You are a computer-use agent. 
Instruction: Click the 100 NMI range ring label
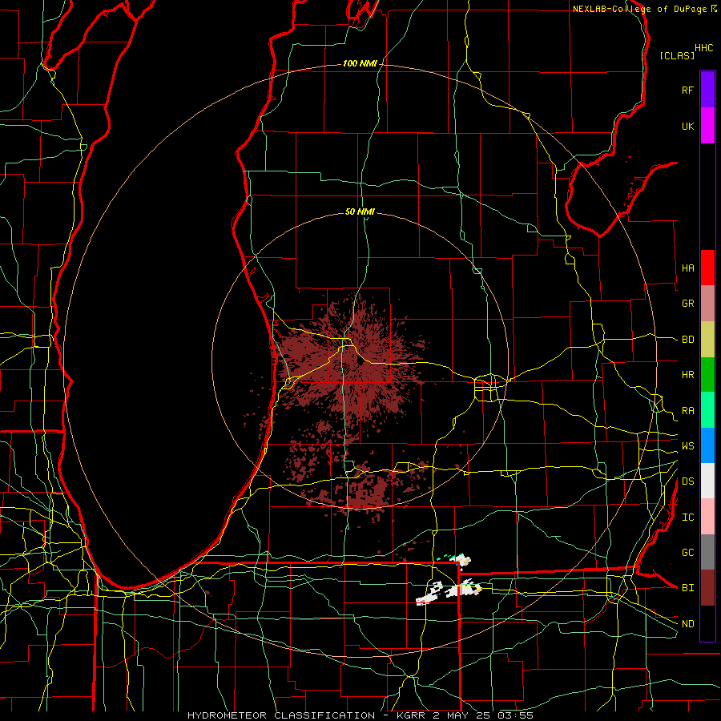tap(360, 63)
